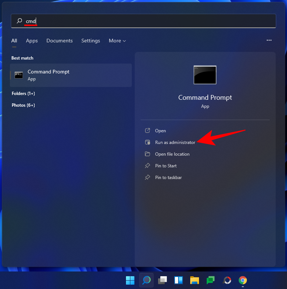The width and height of the screenshot is (287, 289).
Task: Click the Run as administrator shield icon
Action: point(148,142)
